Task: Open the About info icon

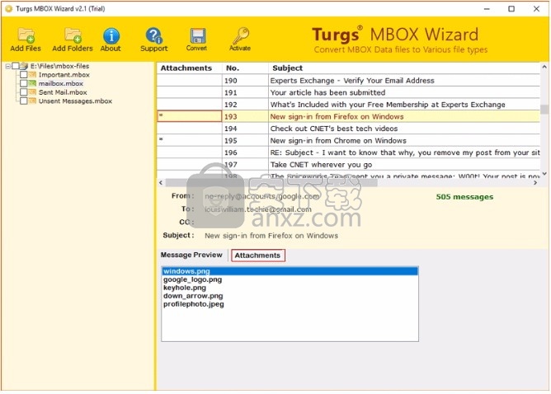Action: tap(111, 35)
